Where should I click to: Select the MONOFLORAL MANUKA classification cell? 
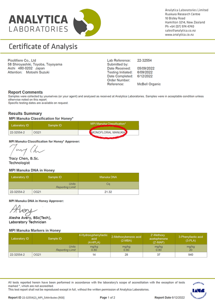click(109, 132)
